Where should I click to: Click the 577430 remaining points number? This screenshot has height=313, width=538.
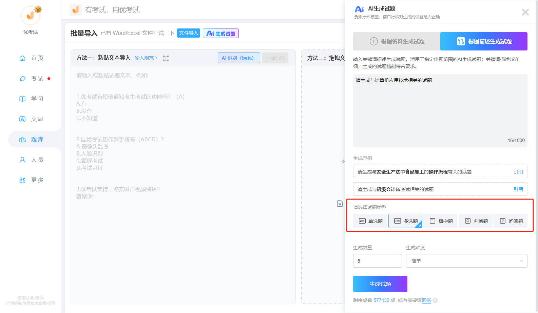(x=381, y=300)
